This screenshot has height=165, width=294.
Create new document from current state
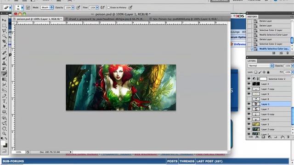pyautogui.click(x=274, y=53)
